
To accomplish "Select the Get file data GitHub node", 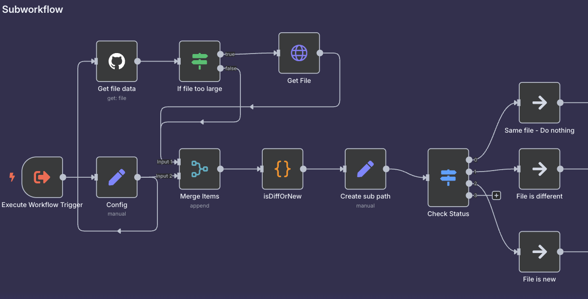I will pyautogui.click(x=117, y=61).
